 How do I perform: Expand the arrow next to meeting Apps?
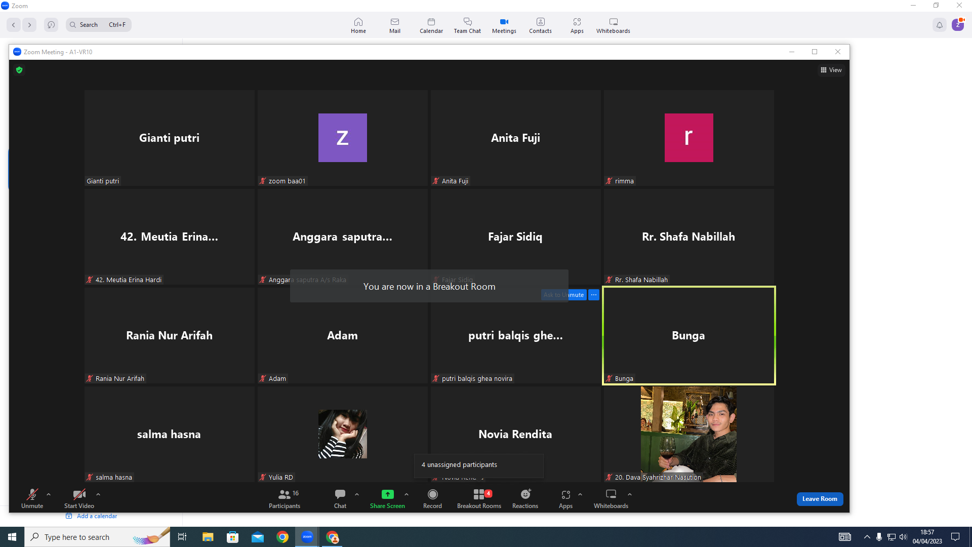[580, 494]
